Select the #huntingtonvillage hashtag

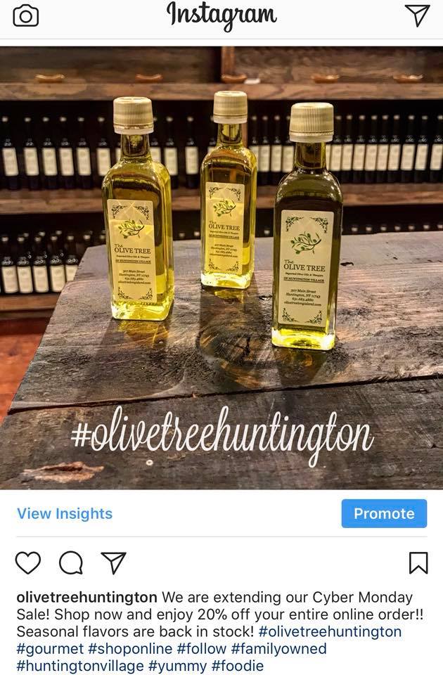(80, 666)
